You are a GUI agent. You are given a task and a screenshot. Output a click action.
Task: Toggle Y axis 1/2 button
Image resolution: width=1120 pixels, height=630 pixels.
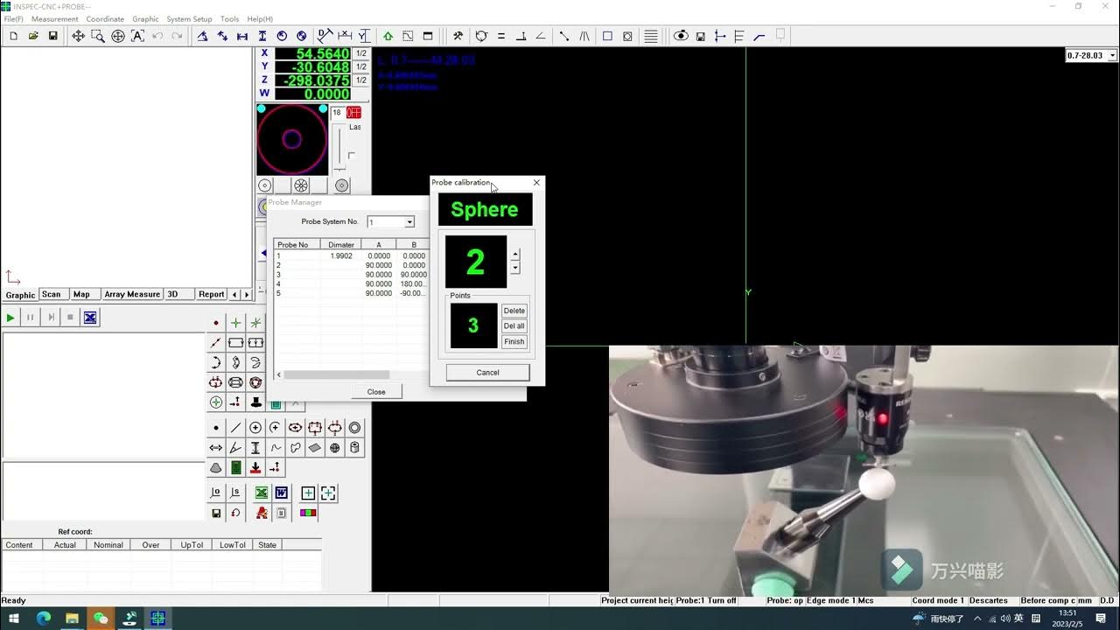360,66
